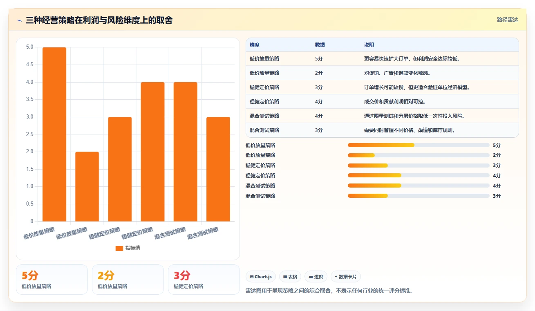Click the 2.5 y-axis tick label
The width and height of the screenshot is (535, 311).
29,134
